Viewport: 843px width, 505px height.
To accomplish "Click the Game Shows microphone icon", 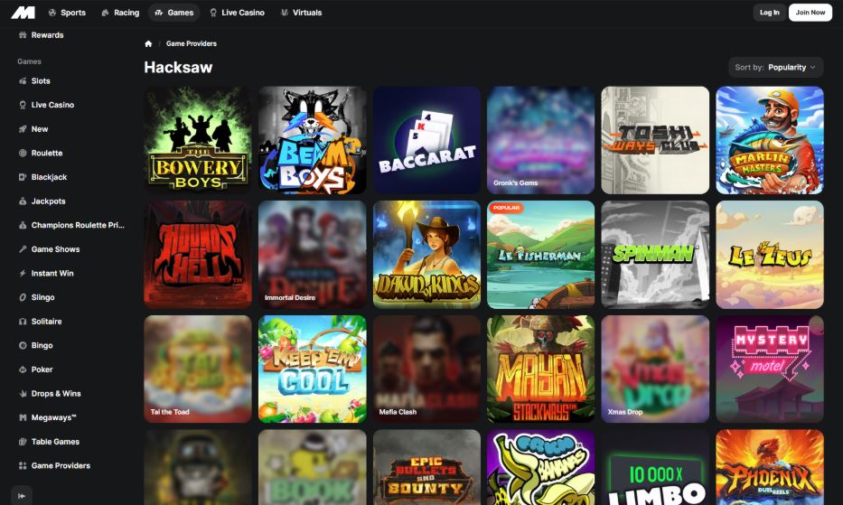I will pos(23,249).
